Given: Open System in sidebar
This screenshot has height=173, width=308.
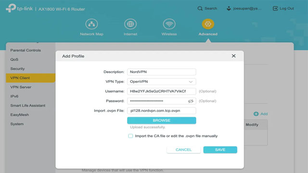Looking at the screenshot, I should (17, 124).
